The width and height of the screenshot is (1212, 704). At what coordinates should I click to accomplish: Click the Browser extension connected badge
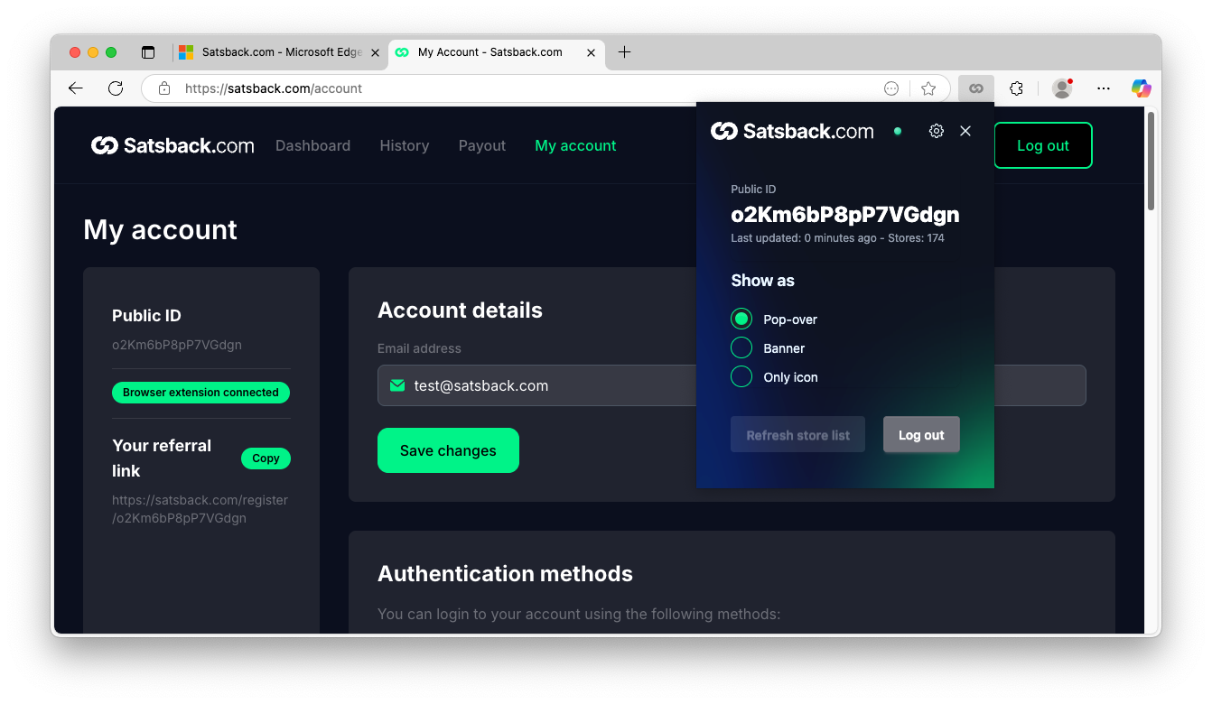(200, 393)
